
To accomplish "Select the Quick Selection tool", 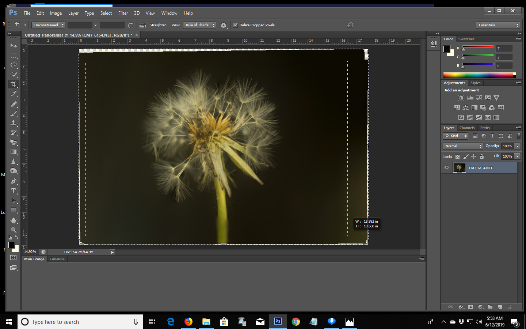I will pyautogui.click(x=14, y=75).
